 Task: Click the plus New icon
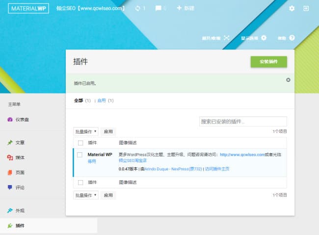179,8
